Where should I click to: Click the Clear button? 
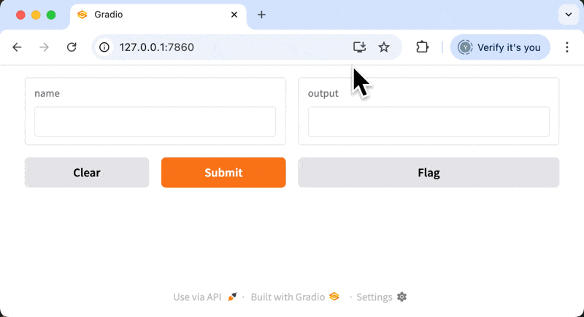(87, 173)
